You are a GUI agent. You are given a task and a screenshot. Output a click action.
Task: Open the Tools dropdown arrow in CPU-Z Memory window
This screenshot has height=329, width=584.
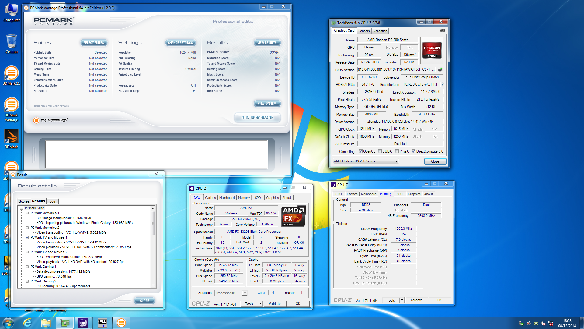[x=402, y=300]
